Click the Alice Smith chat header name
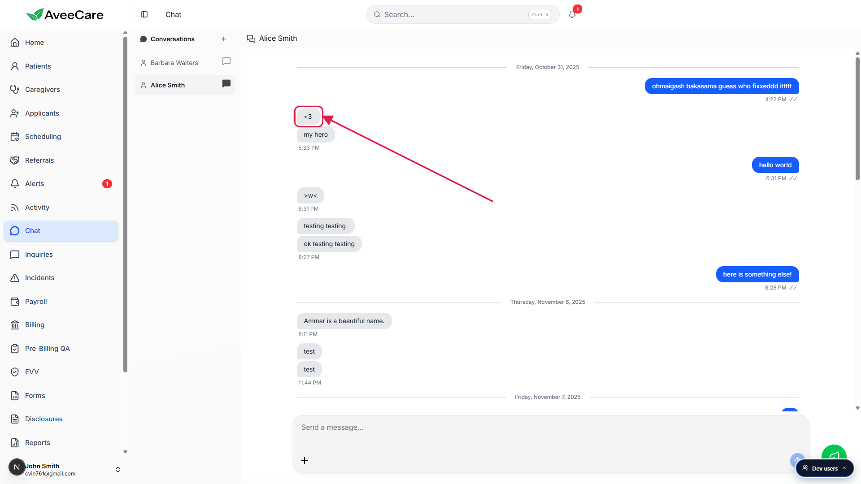Viewport: 861px width, 484px height. (x=278, y=39)
